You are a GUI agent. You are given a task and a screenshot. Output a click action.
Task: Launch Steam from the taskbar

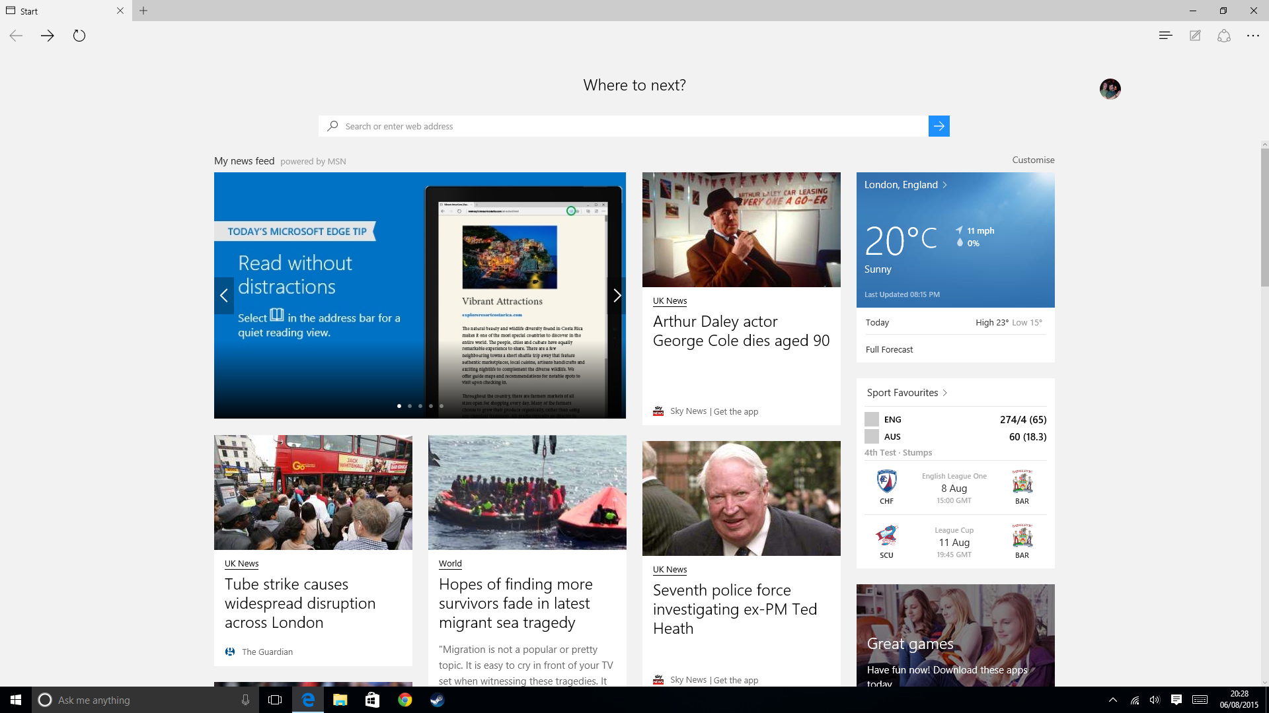(437, 700)
